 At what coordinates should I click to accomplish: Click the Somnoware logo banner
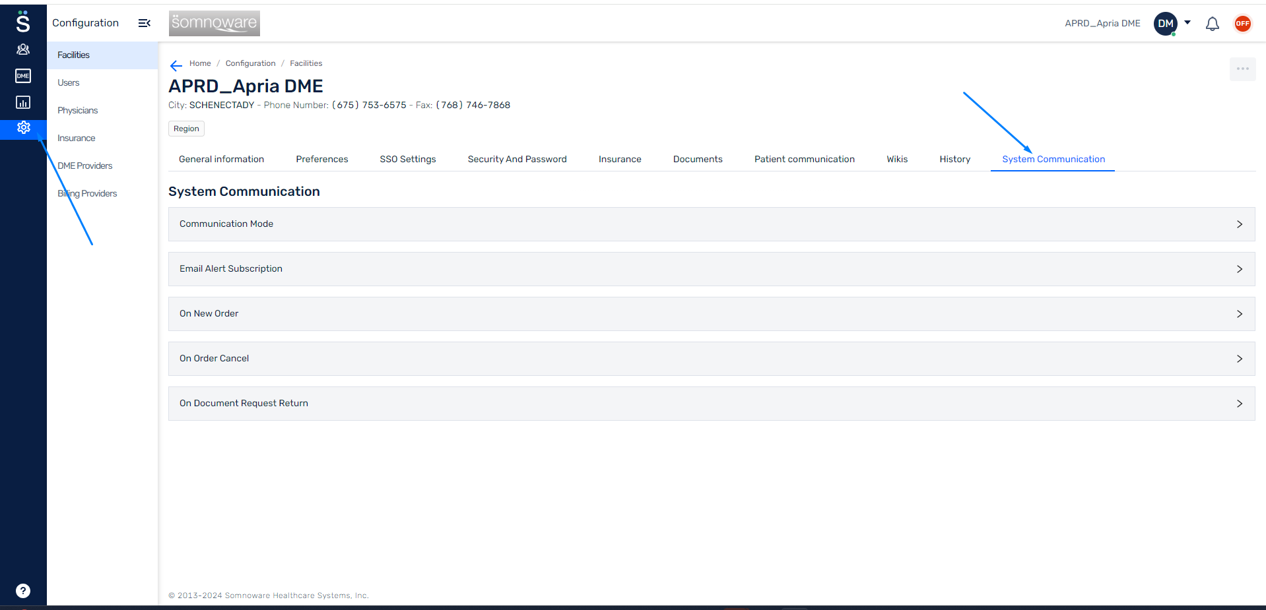coord(214,23)
